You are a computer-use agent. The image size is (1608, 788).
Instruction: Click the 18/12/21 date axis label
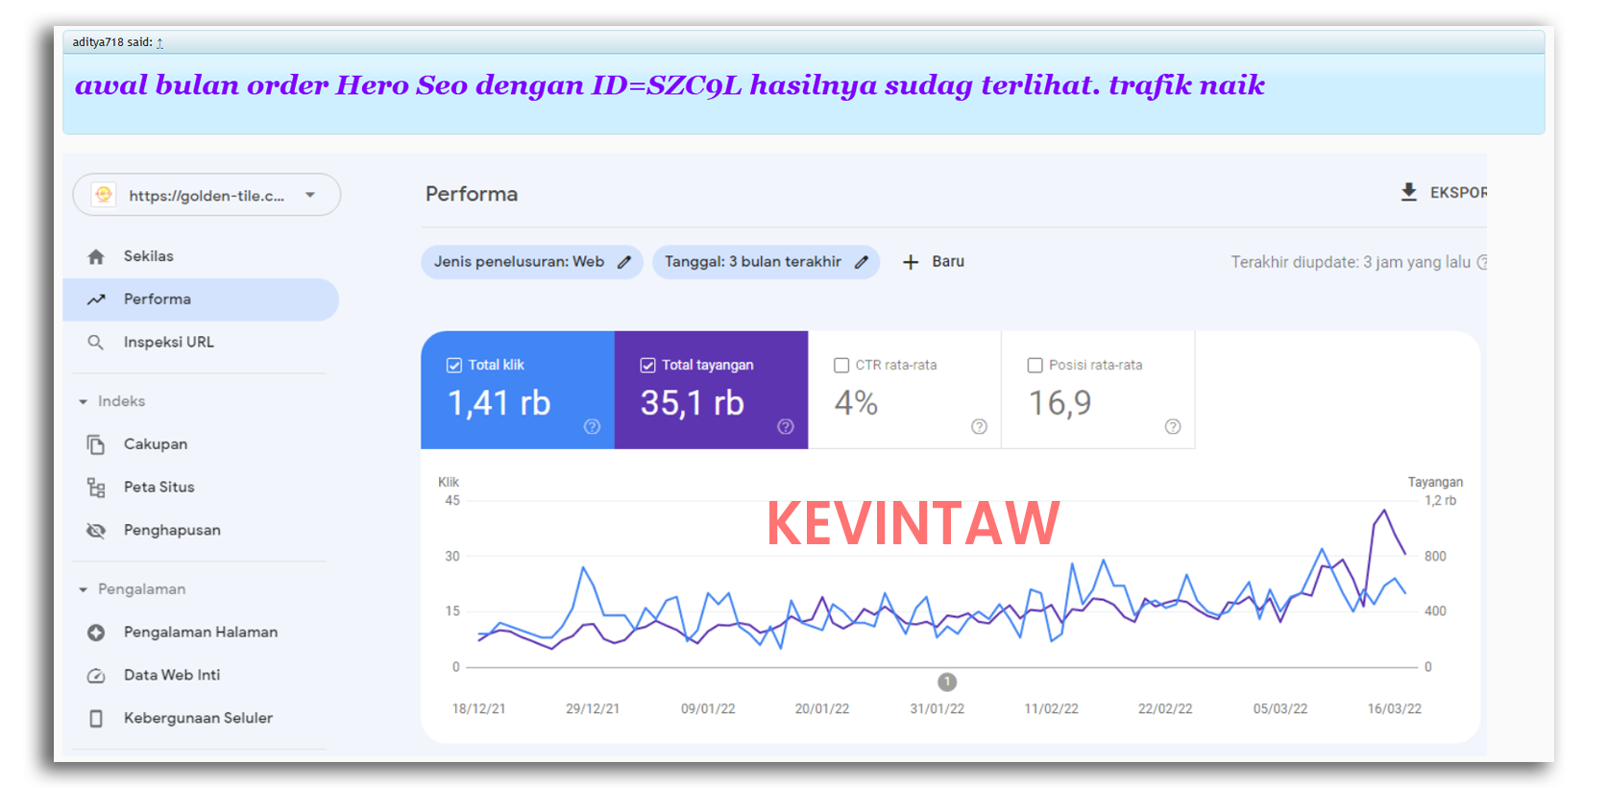coord(478,708)
